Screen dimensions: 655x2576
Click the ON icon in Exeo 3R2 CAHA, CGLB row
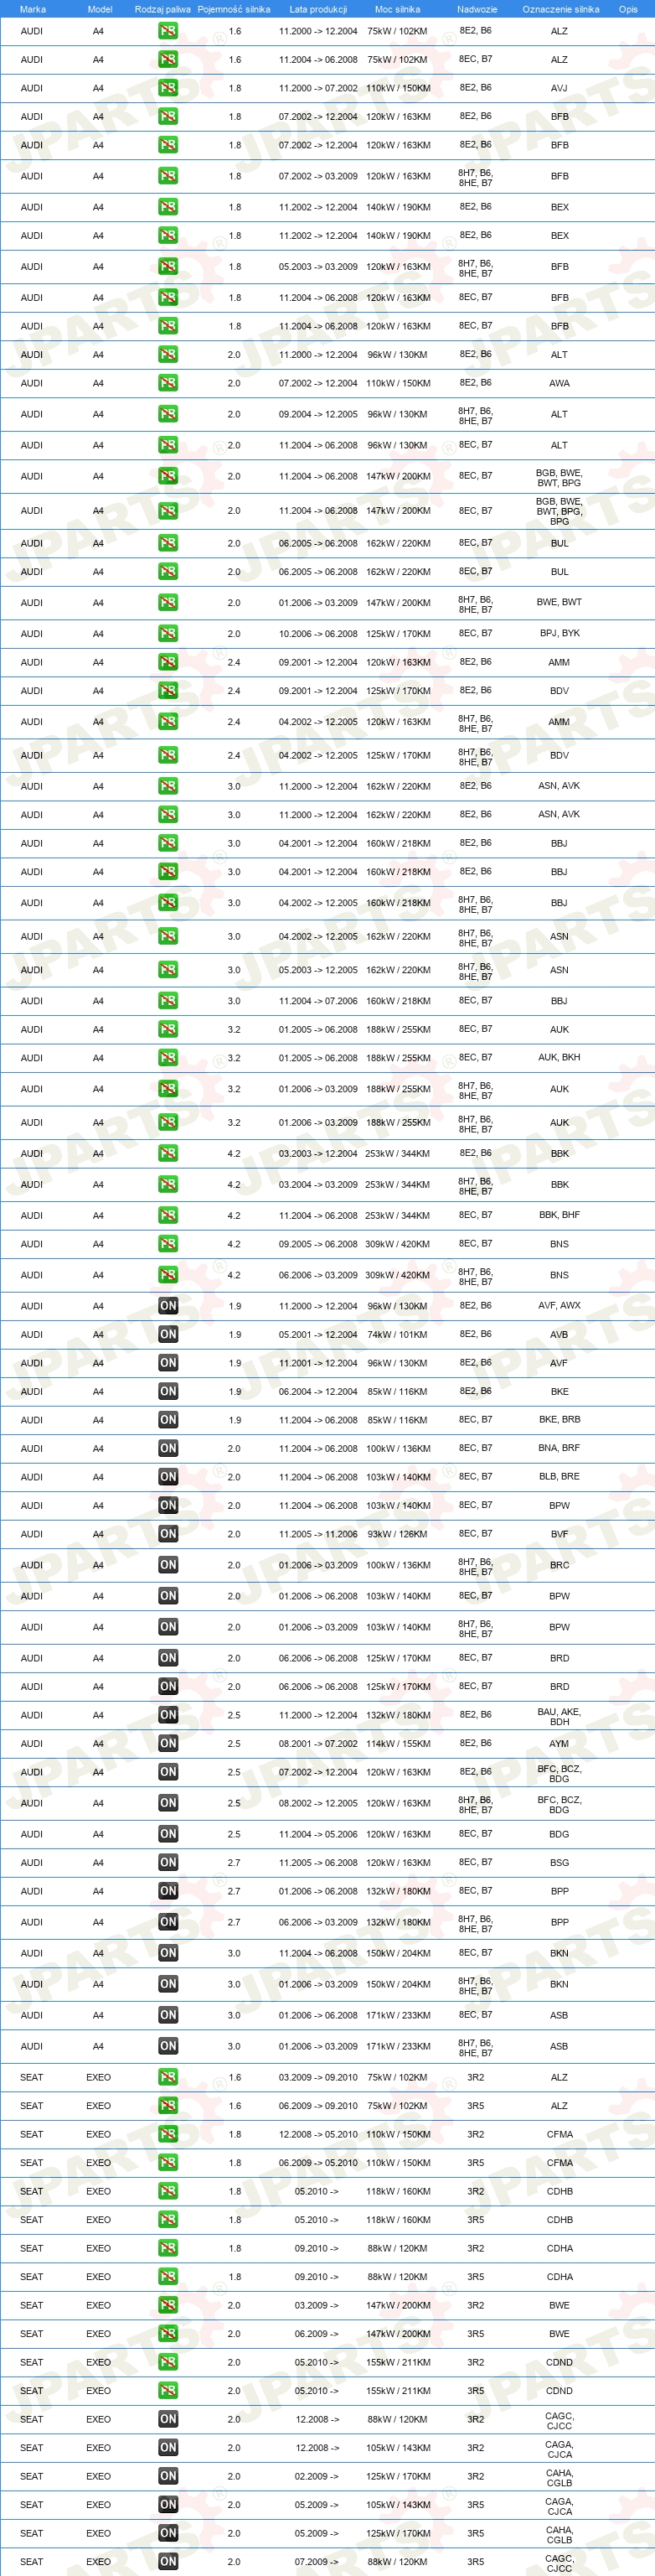click(168, 2476)
